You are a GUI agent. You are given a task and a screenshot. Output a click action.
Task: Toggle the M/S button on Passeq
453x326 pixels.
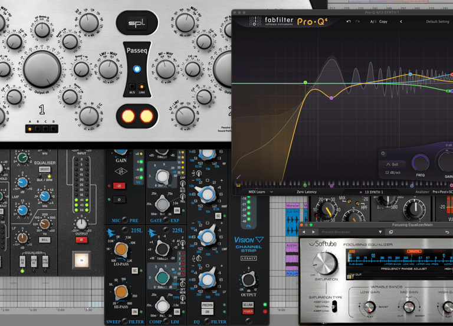[132, 86]
